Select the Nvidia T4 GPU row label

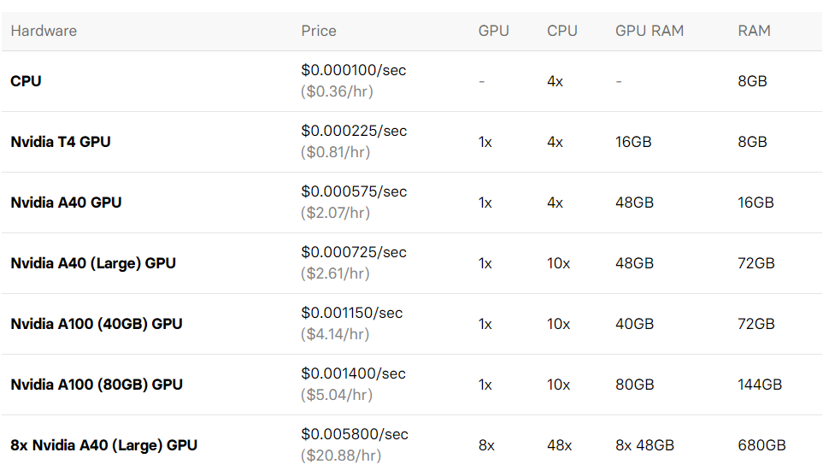coord(61,142)
